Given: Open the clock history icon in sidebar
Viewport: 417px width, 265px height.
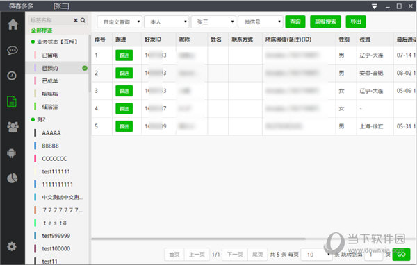Looking at the screenshot, I should point(12,76).
